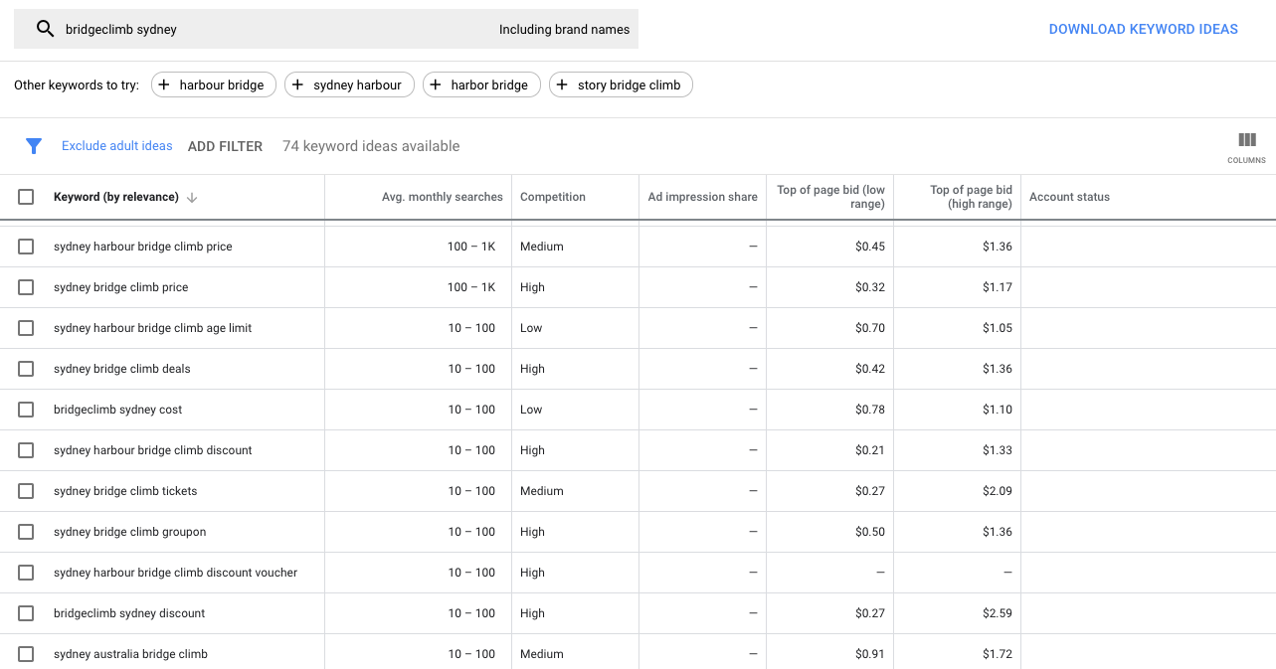
Task: Check 'sydney bridge climb deals' row
Action: 26,369
